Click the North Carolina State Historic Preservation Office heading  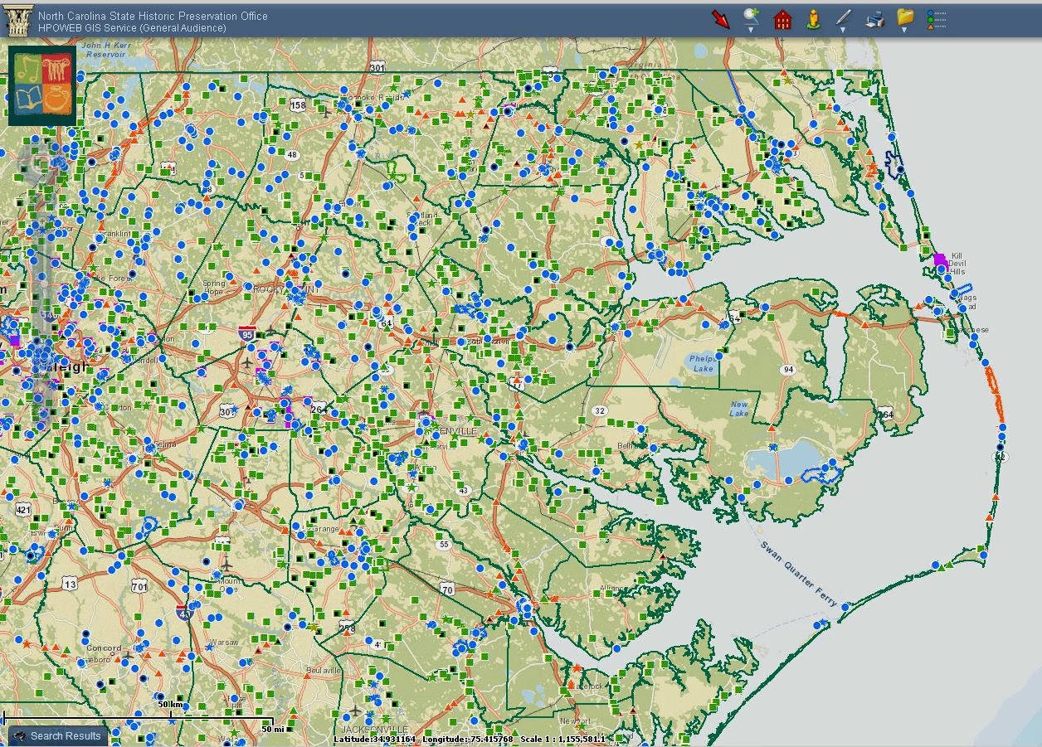pyautogui.click(x=152, y=14)
